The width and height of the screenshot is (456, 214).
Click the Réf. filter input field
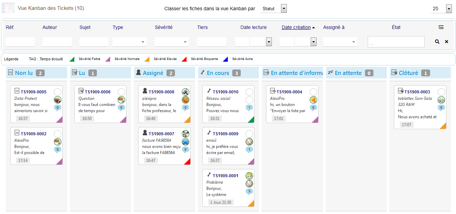click(x=20, y=42)
